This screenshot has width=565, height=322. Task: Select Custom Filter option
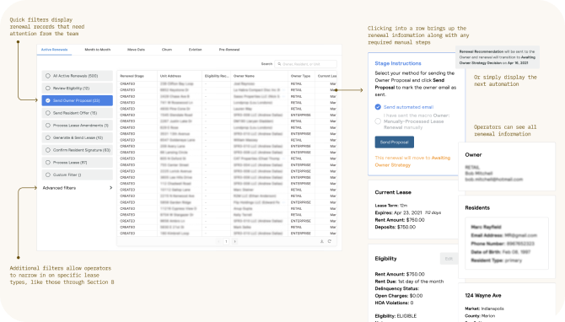(x=77, y=174)
